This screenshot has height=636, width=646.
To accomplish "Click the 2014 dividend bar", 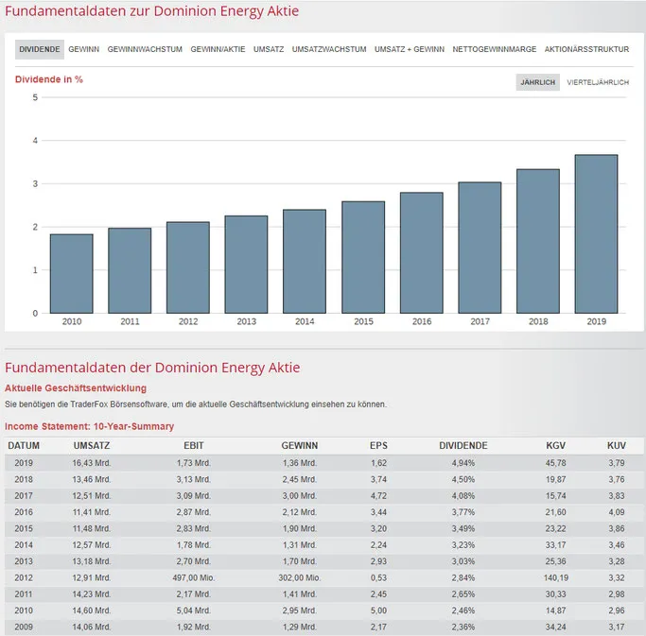I will click(305, 262).
